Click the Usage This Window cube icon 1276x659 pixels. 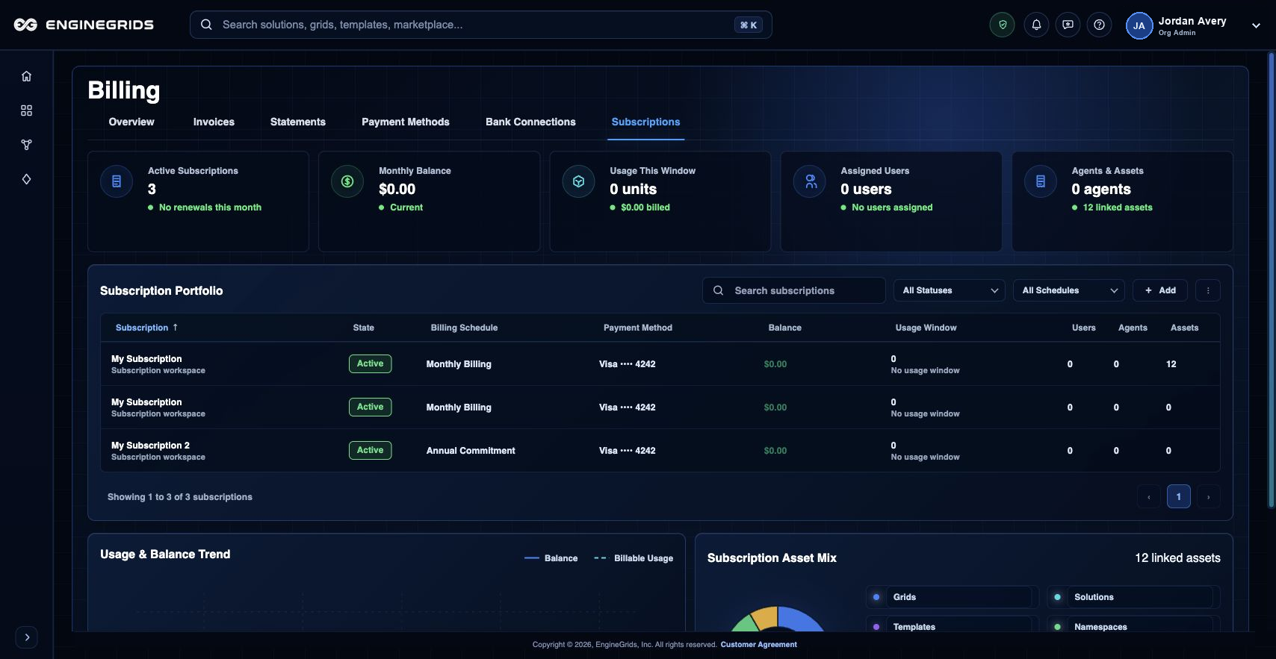[578, 181]
